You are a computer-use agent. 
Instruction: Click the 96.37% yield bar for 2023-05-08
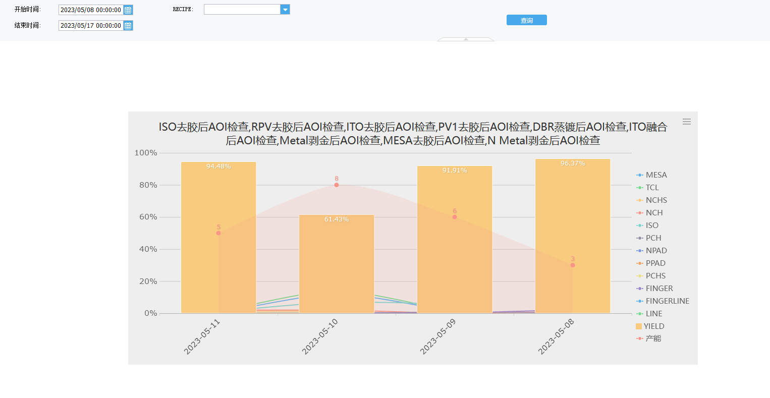(x=573, y=236)
